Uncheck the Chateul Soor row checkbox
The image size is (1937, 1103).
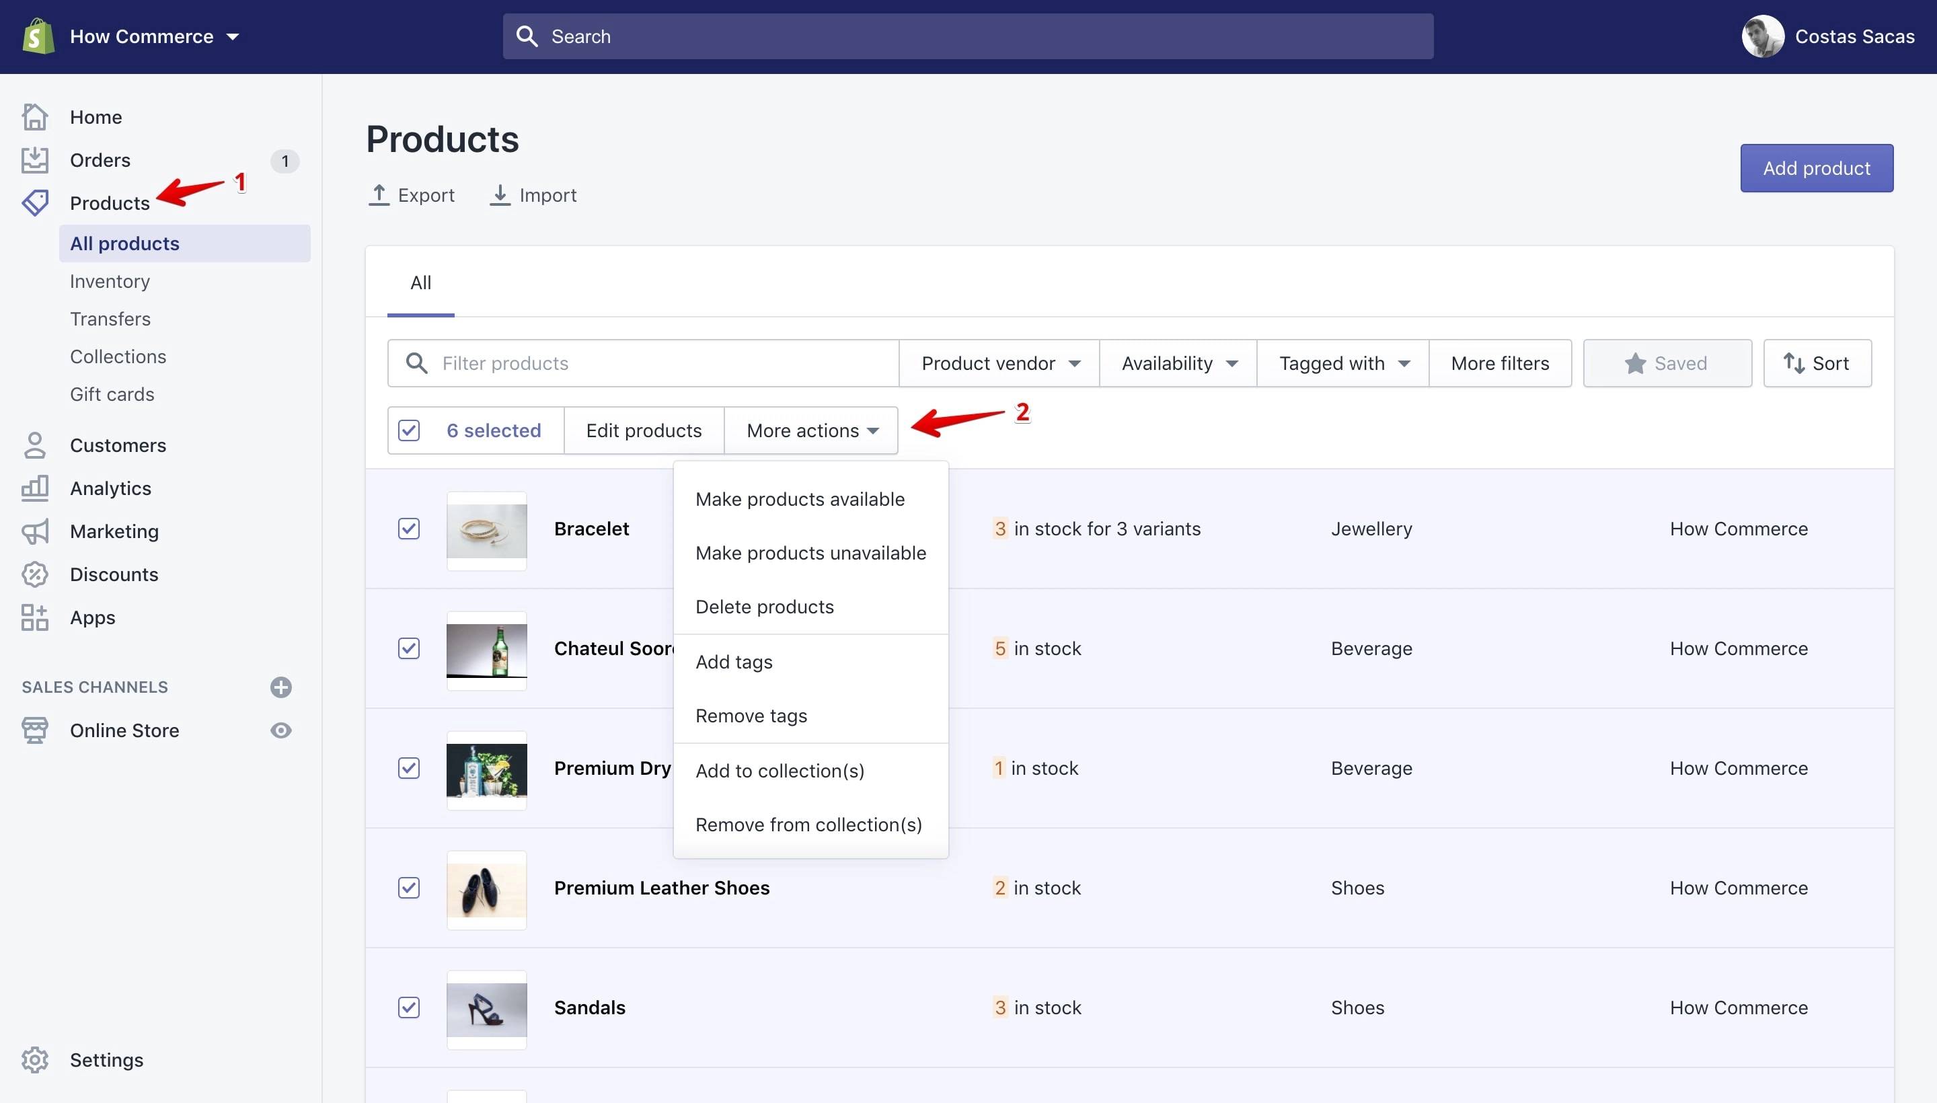(409, 648)
